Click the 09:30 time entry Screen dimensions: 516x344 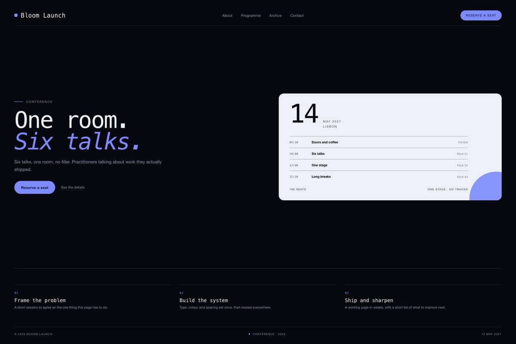(x=294, y=142)
